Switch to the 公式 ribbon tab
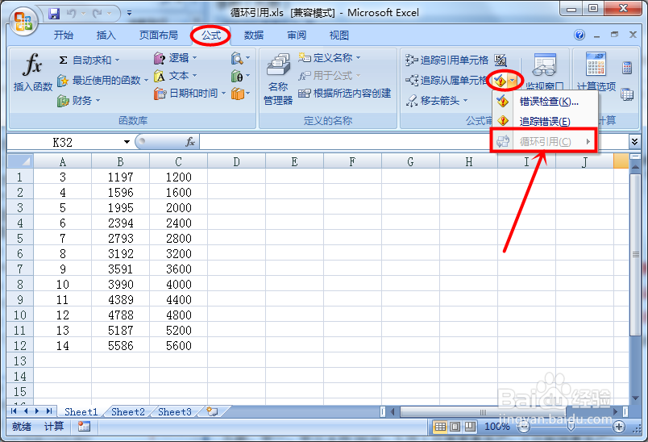The height and width of the screenshot is (442, 648). click(x=211, y=35)
